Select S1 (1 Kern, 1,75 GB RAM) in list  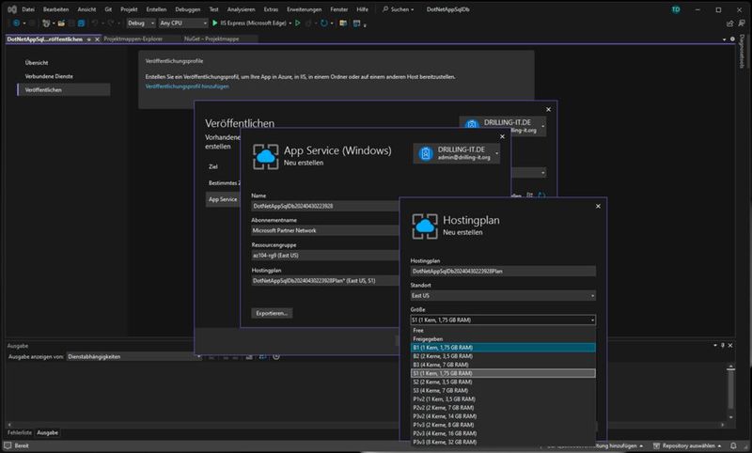click(503, 373)
